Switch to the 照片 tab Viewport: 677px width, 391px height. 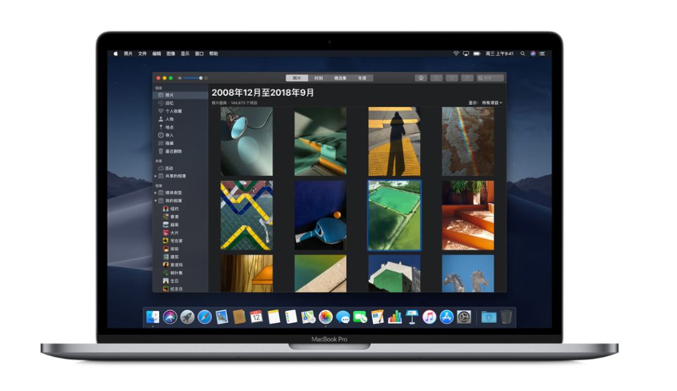[x=297, y=78]
